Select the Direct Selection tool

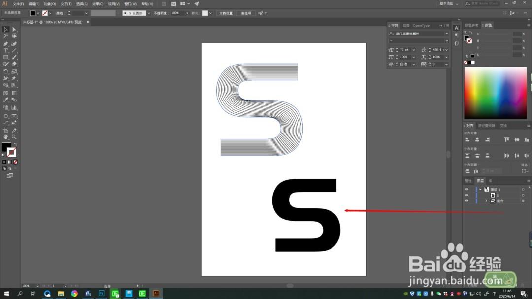[x=14, y=30]
